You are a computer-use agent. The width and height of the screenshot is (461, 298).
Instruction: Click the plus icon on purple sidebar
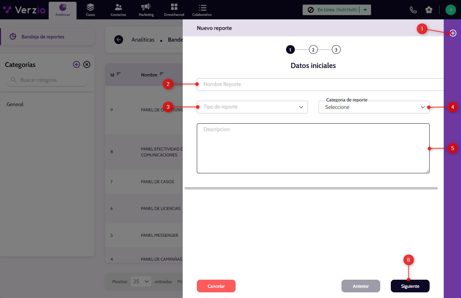pyautogui.click(x=453, y=33)
